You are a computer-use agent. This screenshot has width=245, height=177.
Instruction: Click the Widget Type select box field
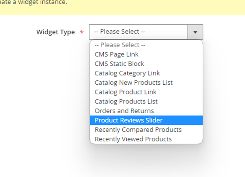[139, 32]
